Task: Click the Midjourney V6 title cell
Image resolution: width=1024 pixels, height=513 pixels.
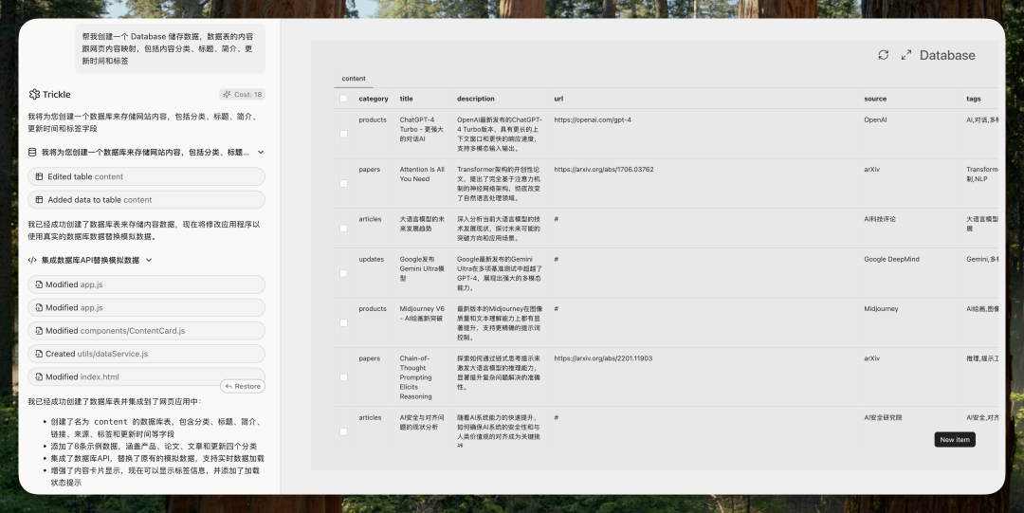Action: tap(422, 314)
